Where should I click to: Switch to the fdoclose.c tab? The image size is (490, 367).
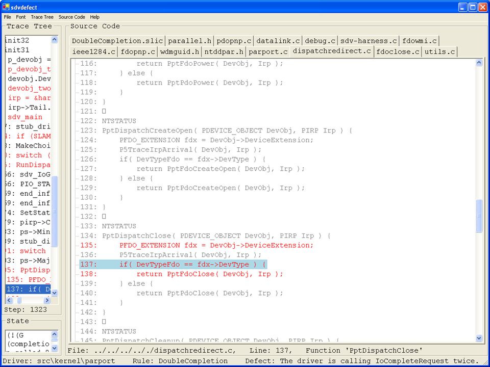(x=398, y=52)
